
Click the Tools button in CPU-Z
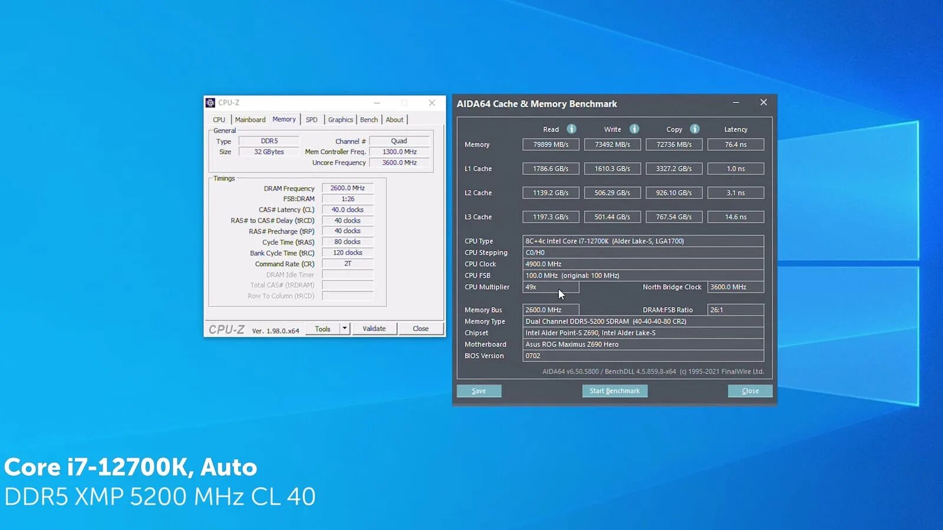[x=322, y=329]
